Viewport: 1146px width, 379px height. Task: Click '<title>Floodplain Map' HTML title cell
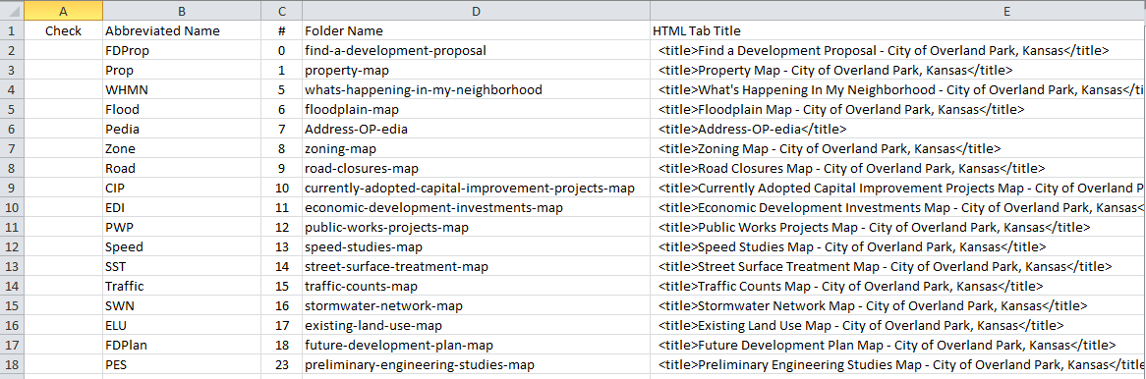click(898, 110)
